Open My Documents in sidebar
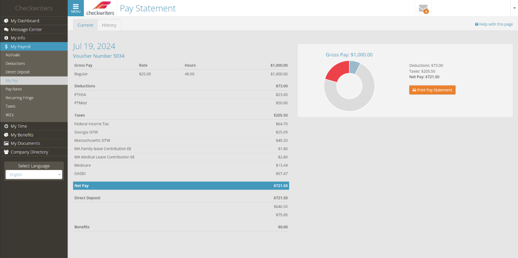Image resolution: width=518 pixels, height=258 pixels. (x=25, y=143)
